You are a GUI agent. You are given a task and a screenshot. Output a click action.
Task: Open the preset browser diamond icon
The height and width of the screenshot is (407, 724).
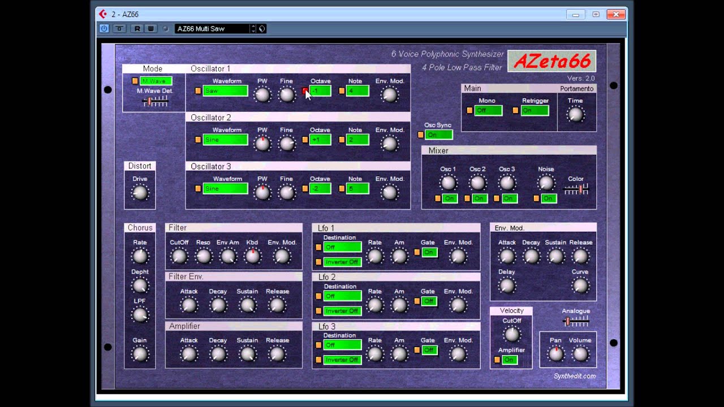[262, 28]
